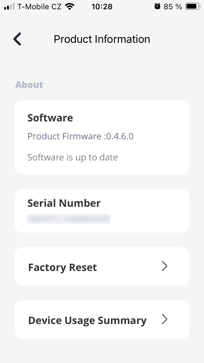Tap the About section label
The height and width of the screenshot is (363, 204).
29,85
